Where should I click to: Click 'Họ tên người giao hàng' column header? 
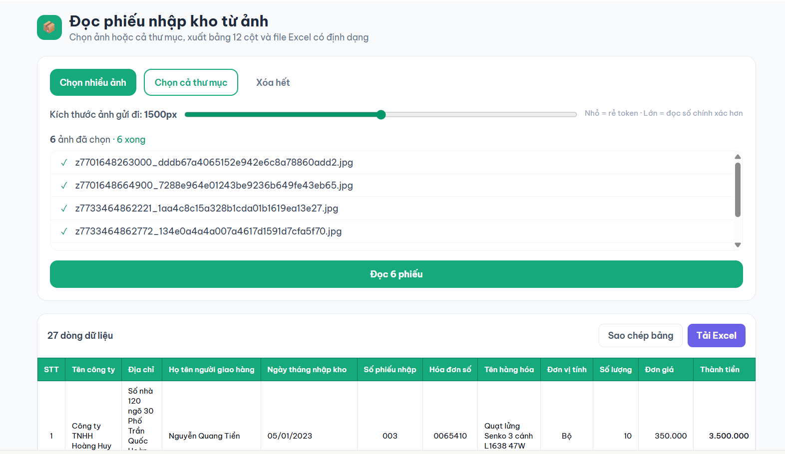click(211, 370)
